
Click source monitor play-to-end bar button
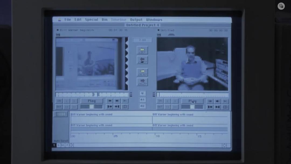pos(125,101)
